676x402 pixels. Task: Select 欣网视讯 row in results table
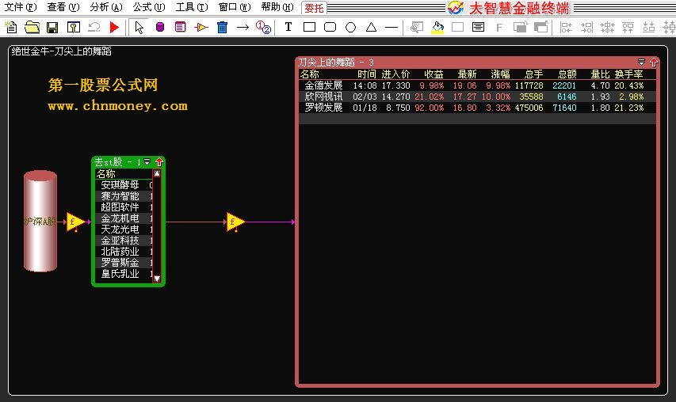coord(477,97)
